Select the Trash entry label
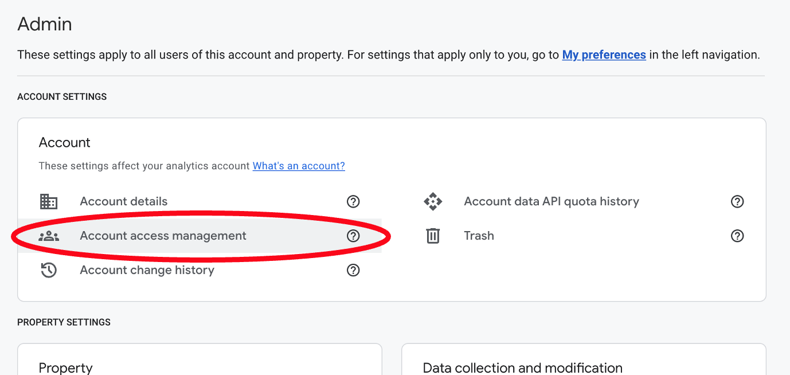Viewport: 790px width, 375px height. tap(479, 236)
